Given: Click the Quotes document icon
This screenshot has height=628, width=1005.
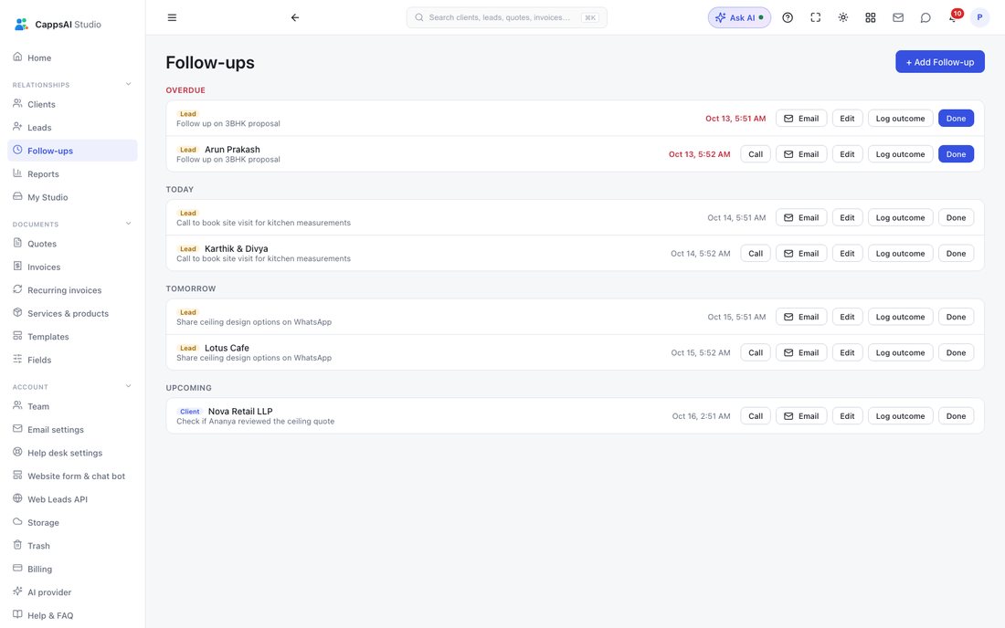Looking at the screenshot, I should 17,243.
